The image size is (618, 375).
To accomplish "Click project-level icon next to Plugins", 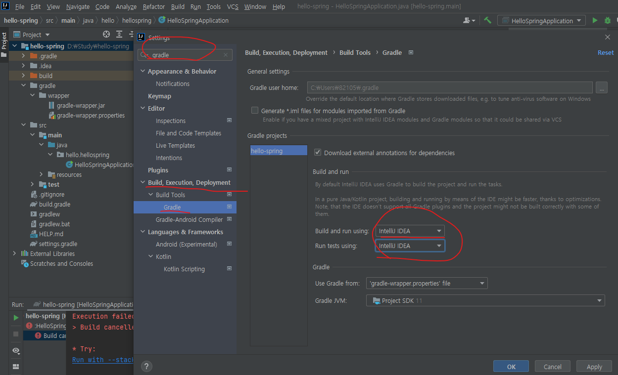I will coord(229,170).
